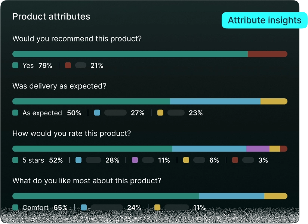This screenshot has height=224, width=308.
Task: Select red 3% rating legend swatch
Action: (x=235, y=160)
